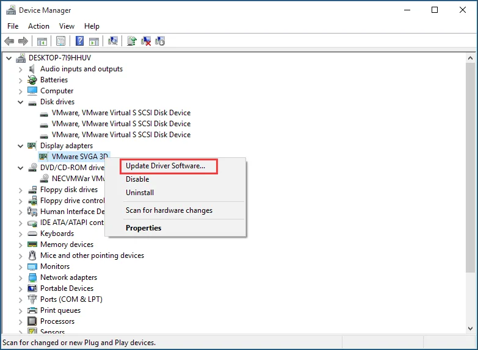This screenshot has height=350, width=478.
Task: Select the Human Interface Devices category label
Action: [72, 212]
